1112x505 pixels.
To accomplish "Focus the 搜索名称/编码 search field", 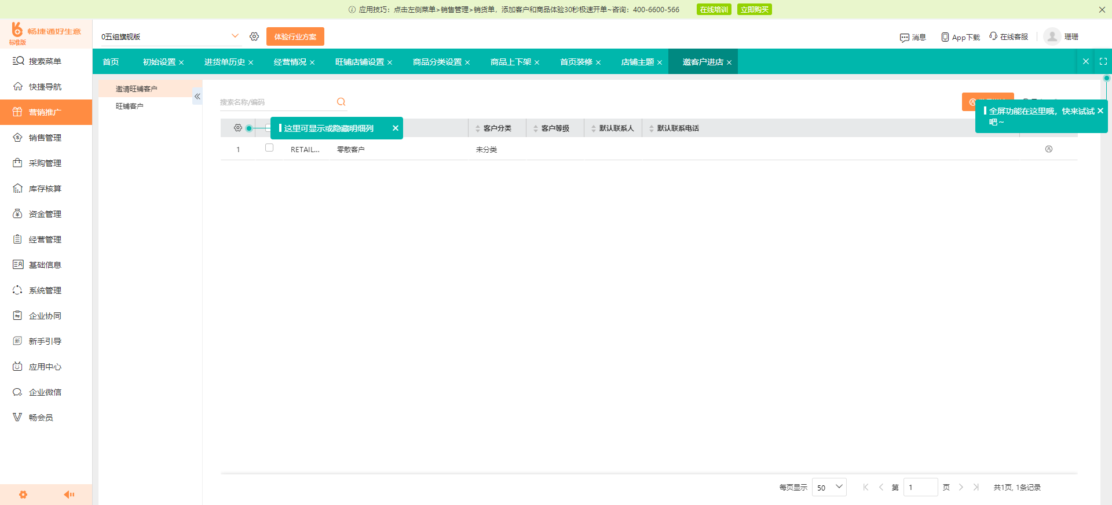I will tap(277, 102).
